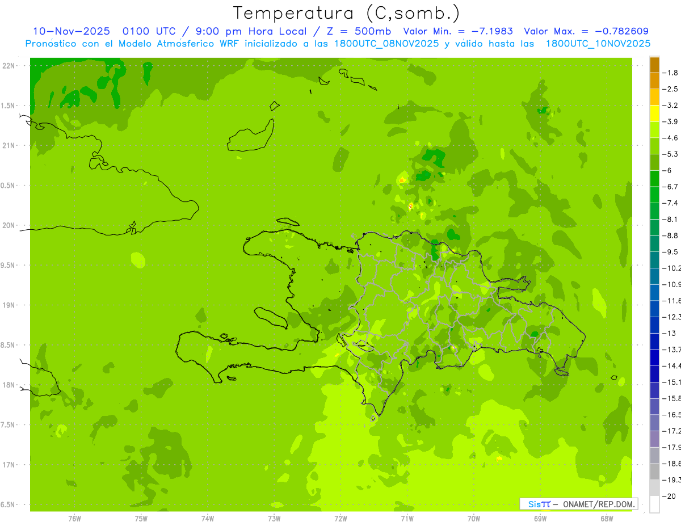Click the "74W" longitude label
The width and height of the screenshot is (681, 526).
pyautogui.click(x=208, y=518)
